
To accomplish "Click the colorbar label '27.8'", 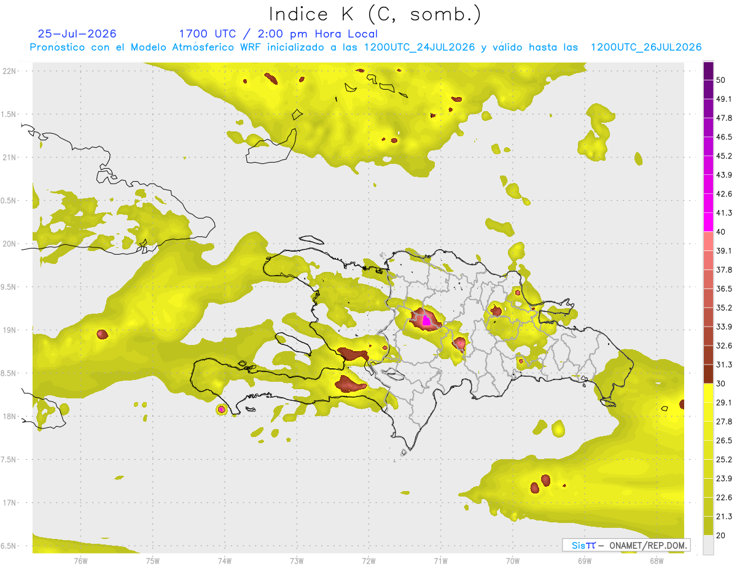I will (724, 422).
